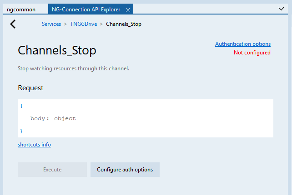Navigate to Services in the breadcrumb
The image size is (292, 195).
(51, 24)
